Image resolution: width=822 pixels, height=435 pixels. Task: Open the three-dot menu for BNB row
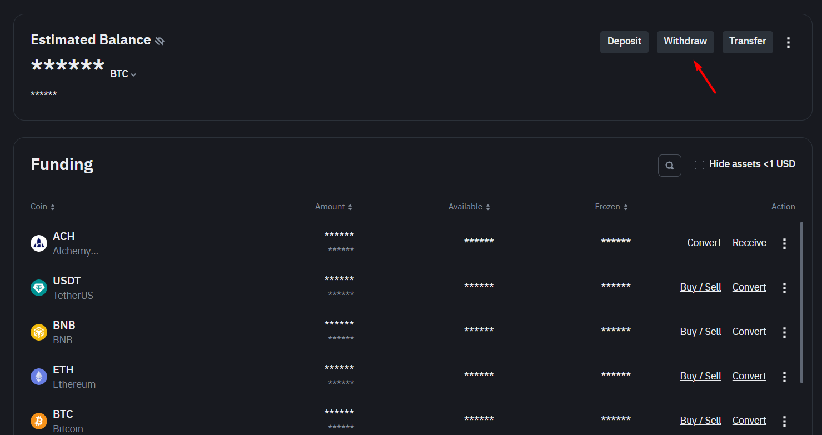[784, 332]
